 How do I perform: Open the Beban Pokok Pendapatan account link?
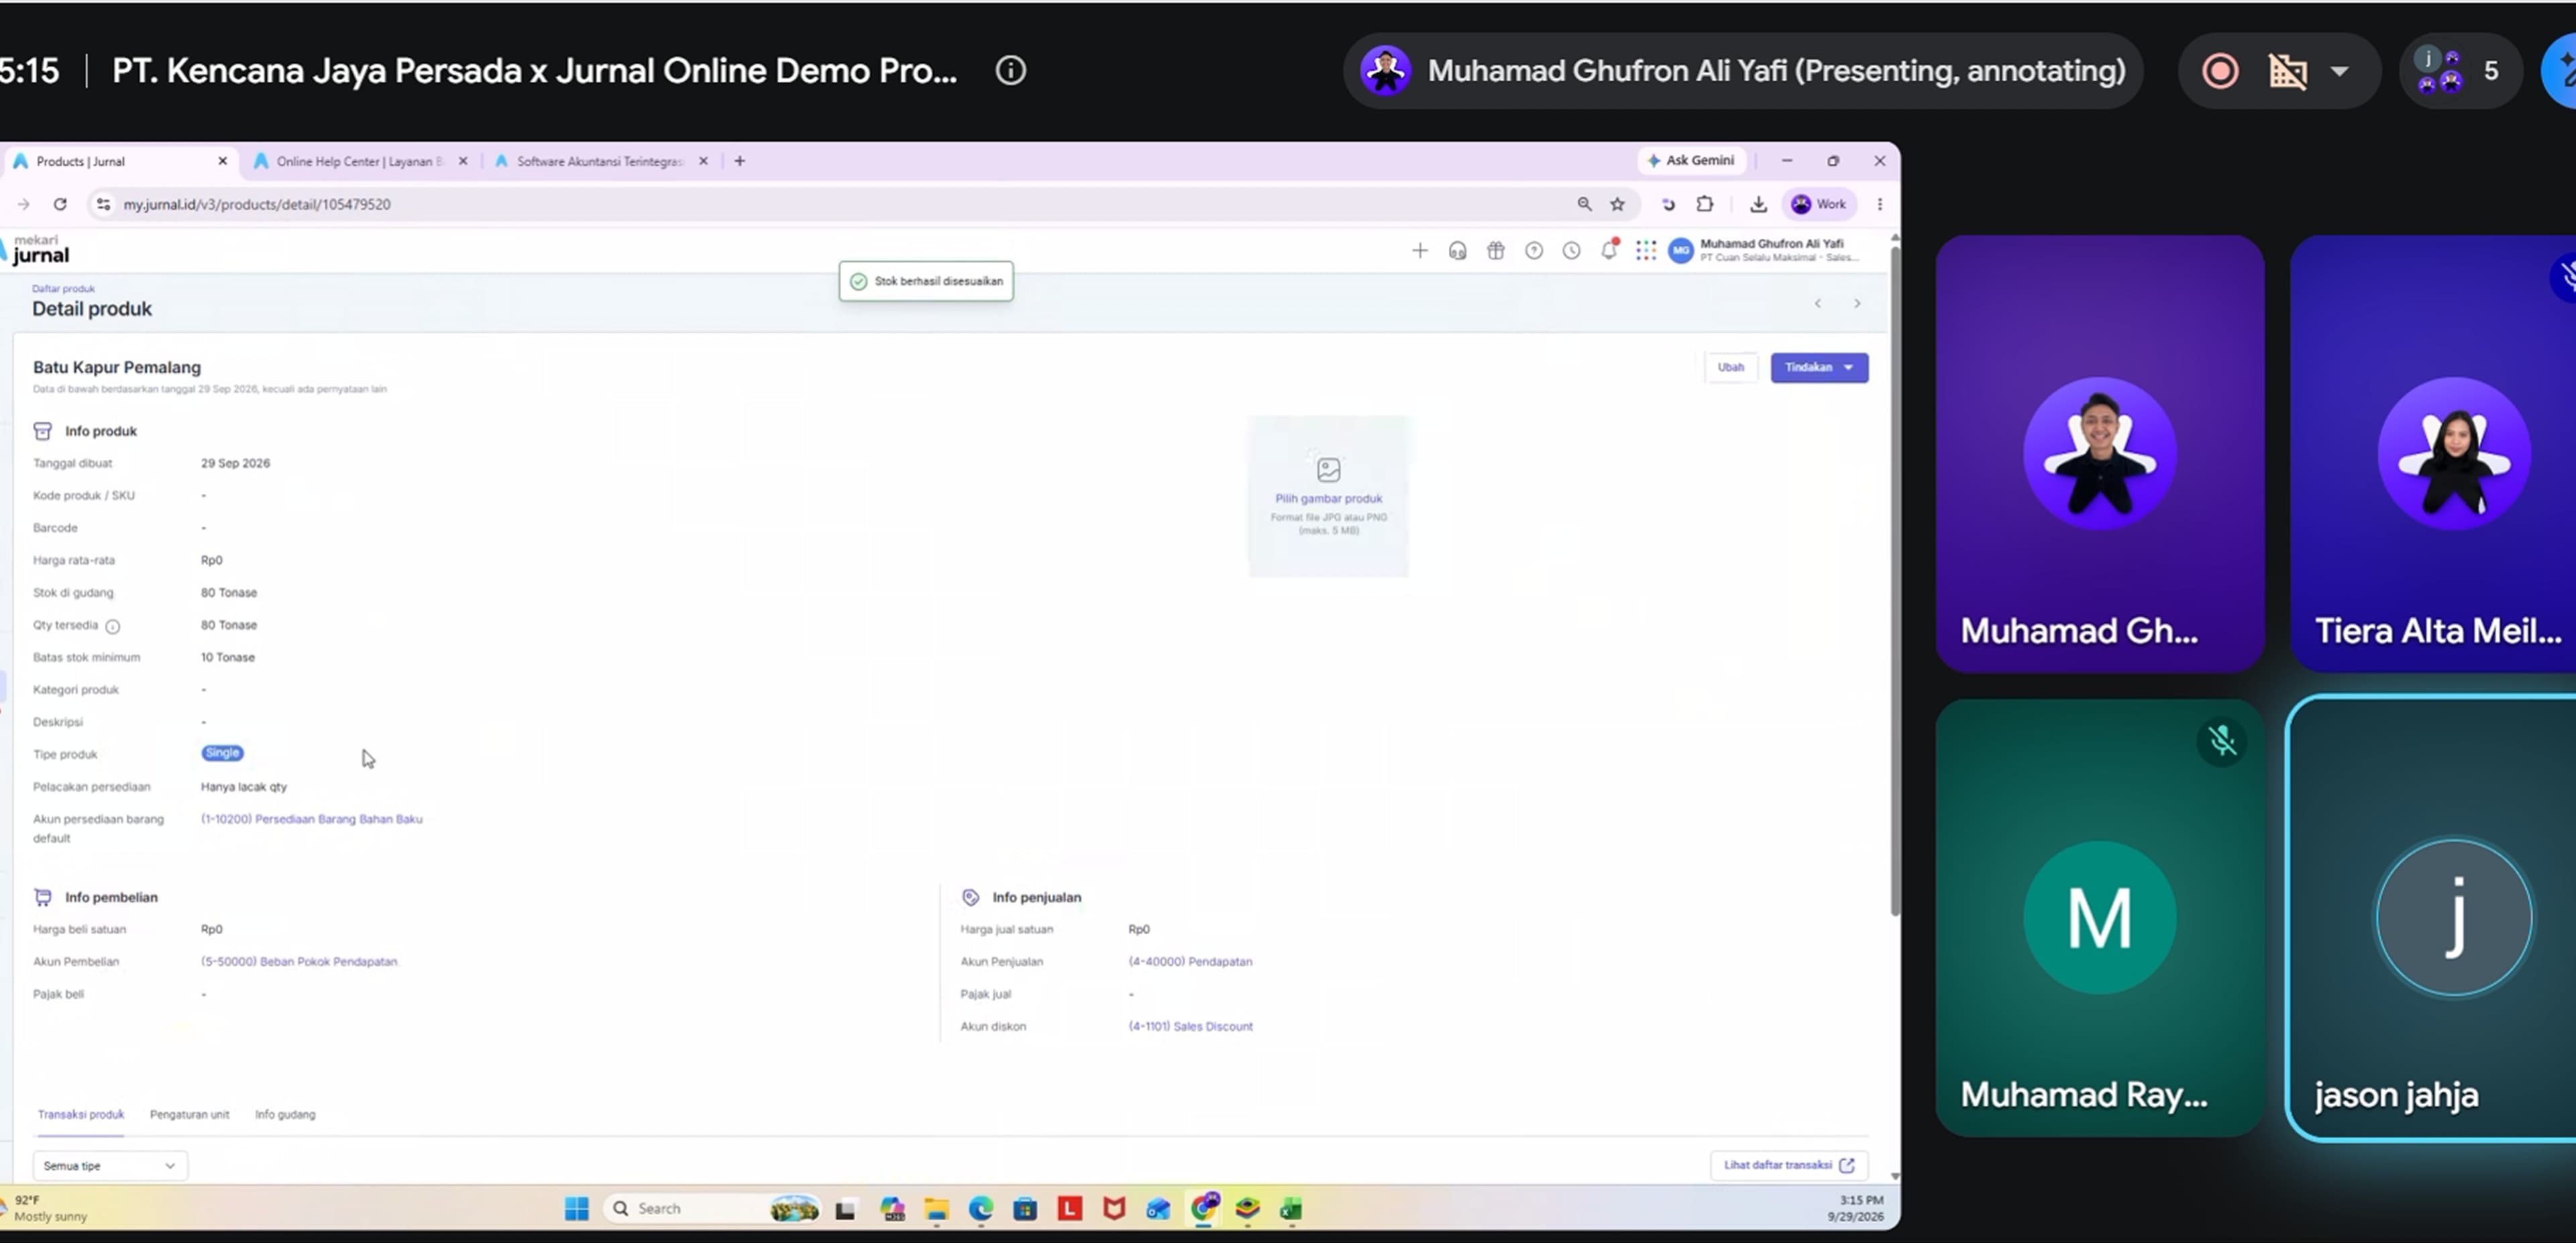click(299, 962)
